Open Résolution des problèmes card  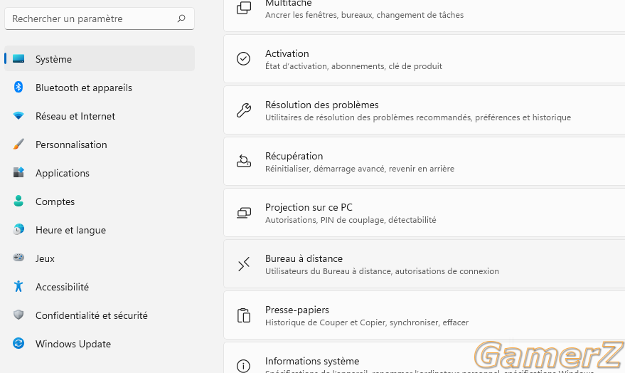click(424, 110)
